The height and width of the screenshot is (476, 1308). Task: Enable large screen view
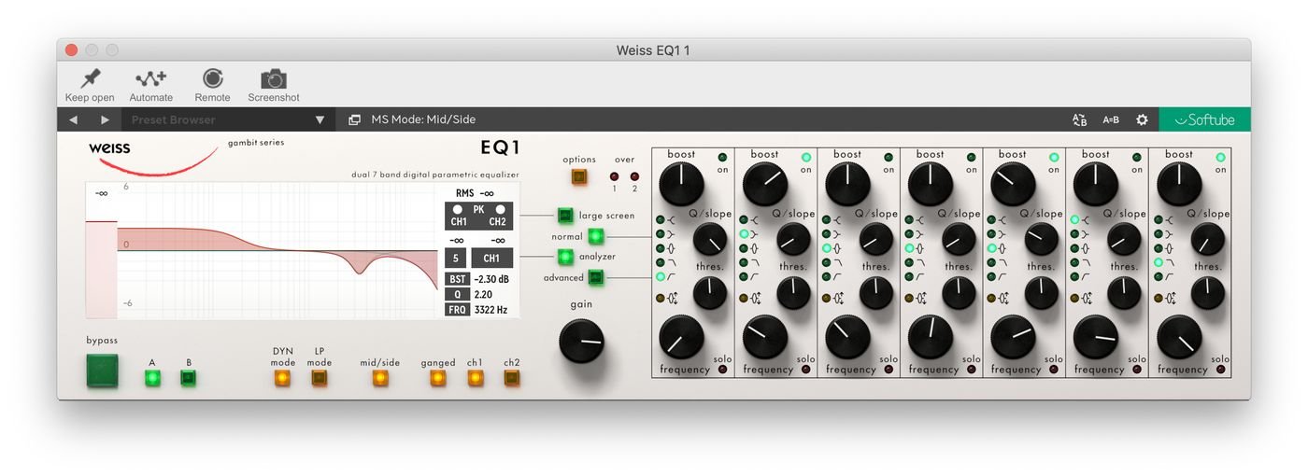(565, 216)
